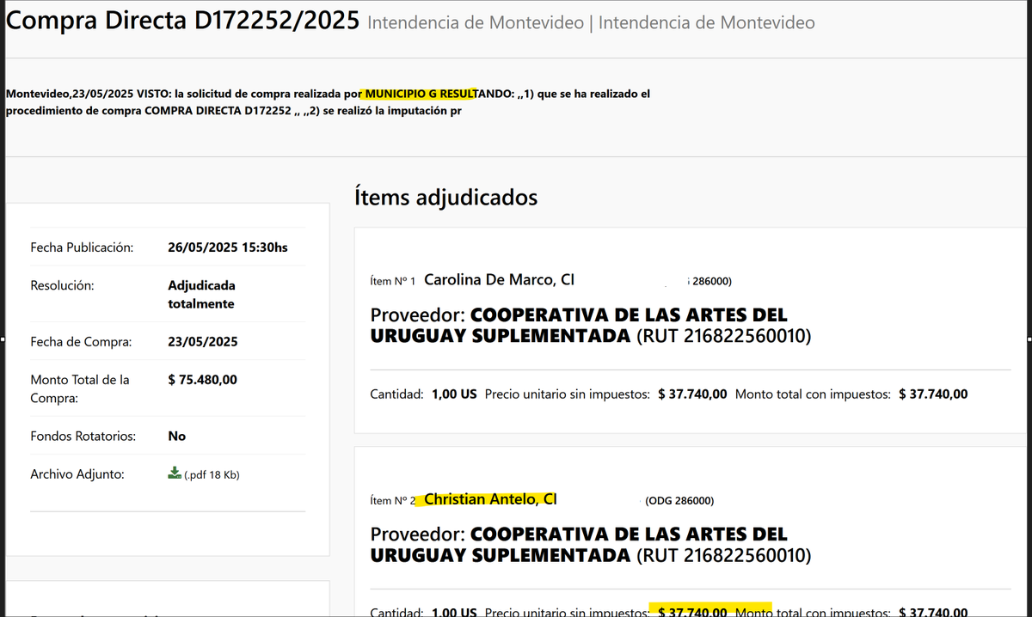Select the total amount $ 75.480,00
Image resolution: width=1032 pixels, height=617 pixels.
[x=203, y=379]
